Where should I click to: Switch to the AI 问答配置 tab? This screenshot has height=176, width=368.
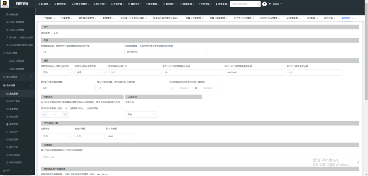[x=292, y=18]
